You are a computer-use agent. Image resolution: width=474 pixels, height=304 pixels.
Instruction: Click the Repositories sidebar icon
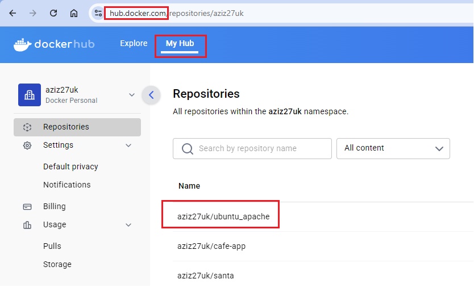(27, 127)
